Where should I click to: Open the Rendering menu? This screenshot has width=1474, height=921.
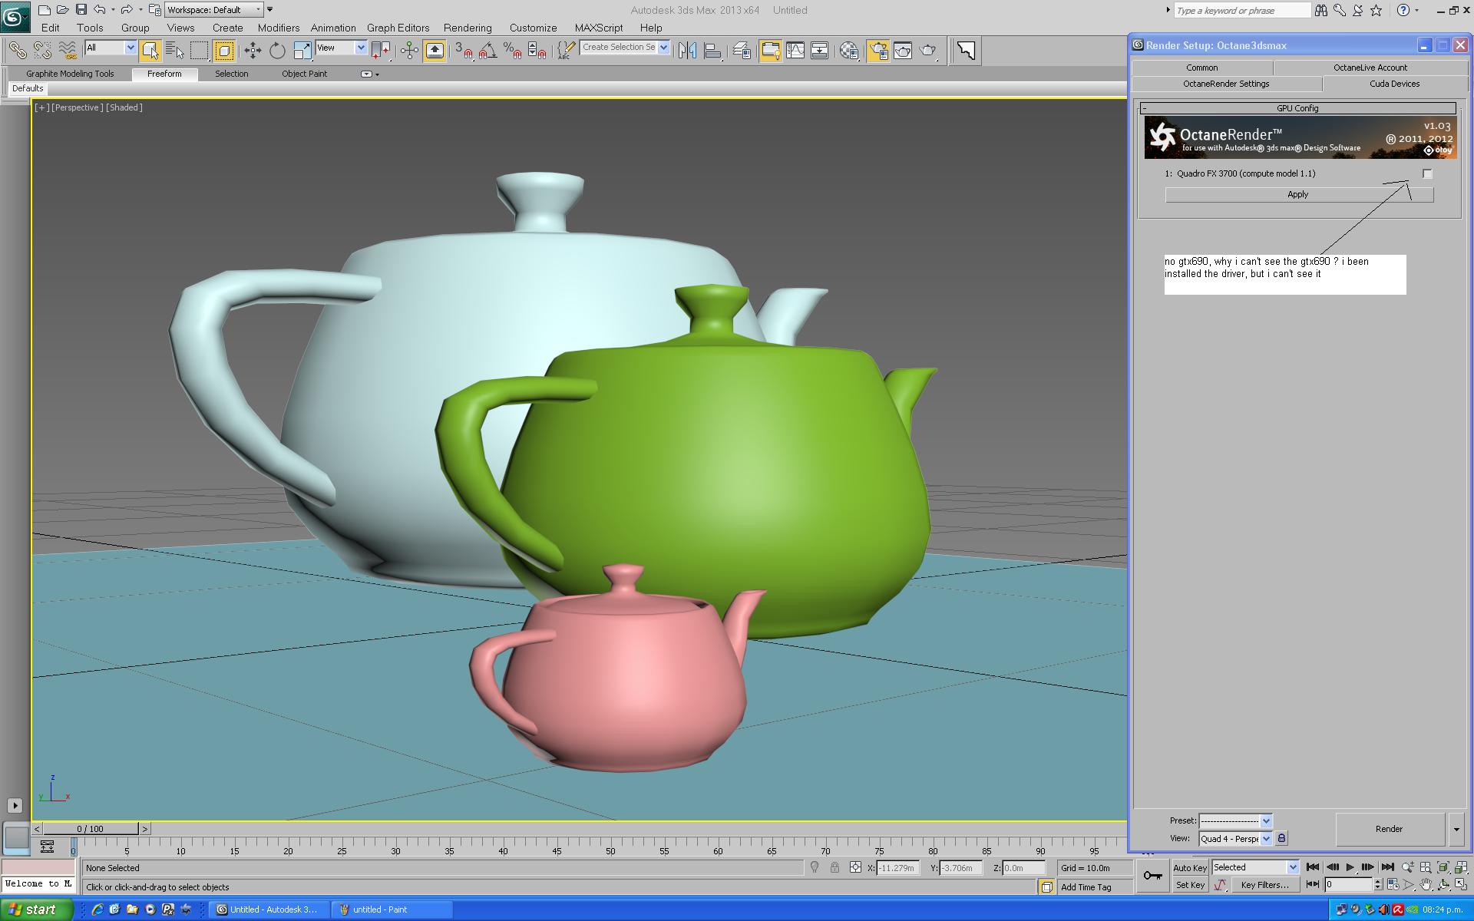[x=467, y=28]
